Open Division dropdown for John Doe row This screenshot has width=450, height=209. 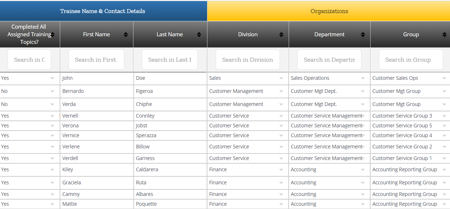(x=281, y=78)
